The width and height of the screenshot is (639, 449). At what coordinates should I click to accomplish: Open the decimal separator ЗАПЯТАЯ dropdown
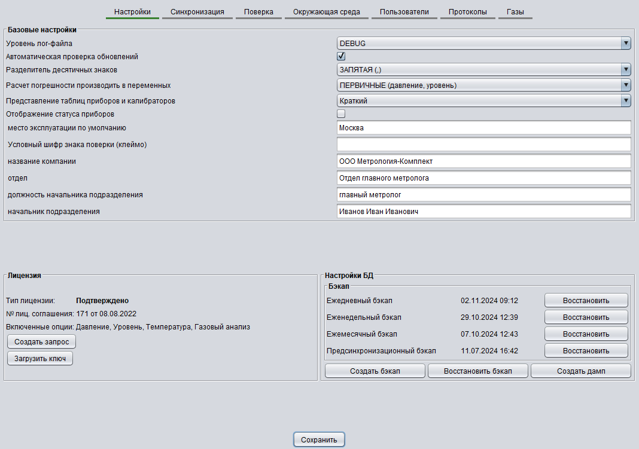coord(483,70)
